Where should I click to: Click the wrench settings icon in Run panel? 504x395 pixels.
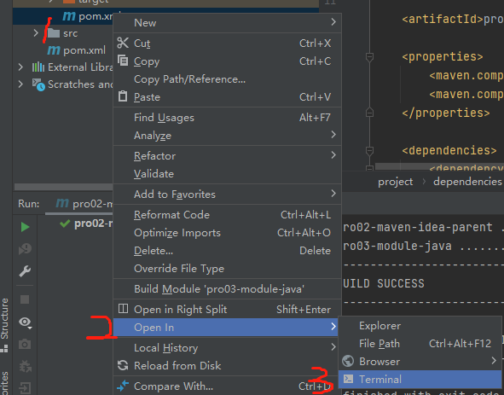[25, 271]
